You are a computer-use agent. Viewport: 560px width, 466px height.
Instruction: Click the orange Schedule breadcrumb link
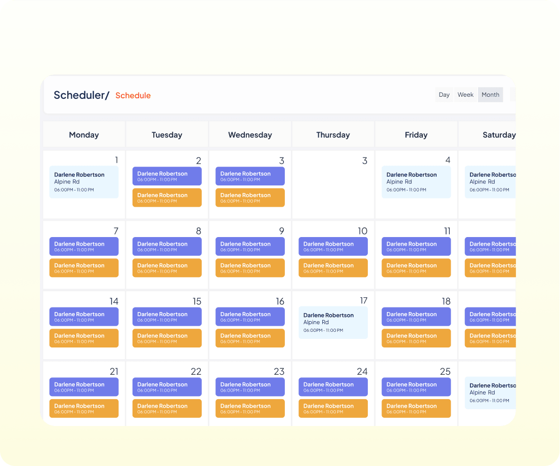pyautogui.click(x=133, y=96)
